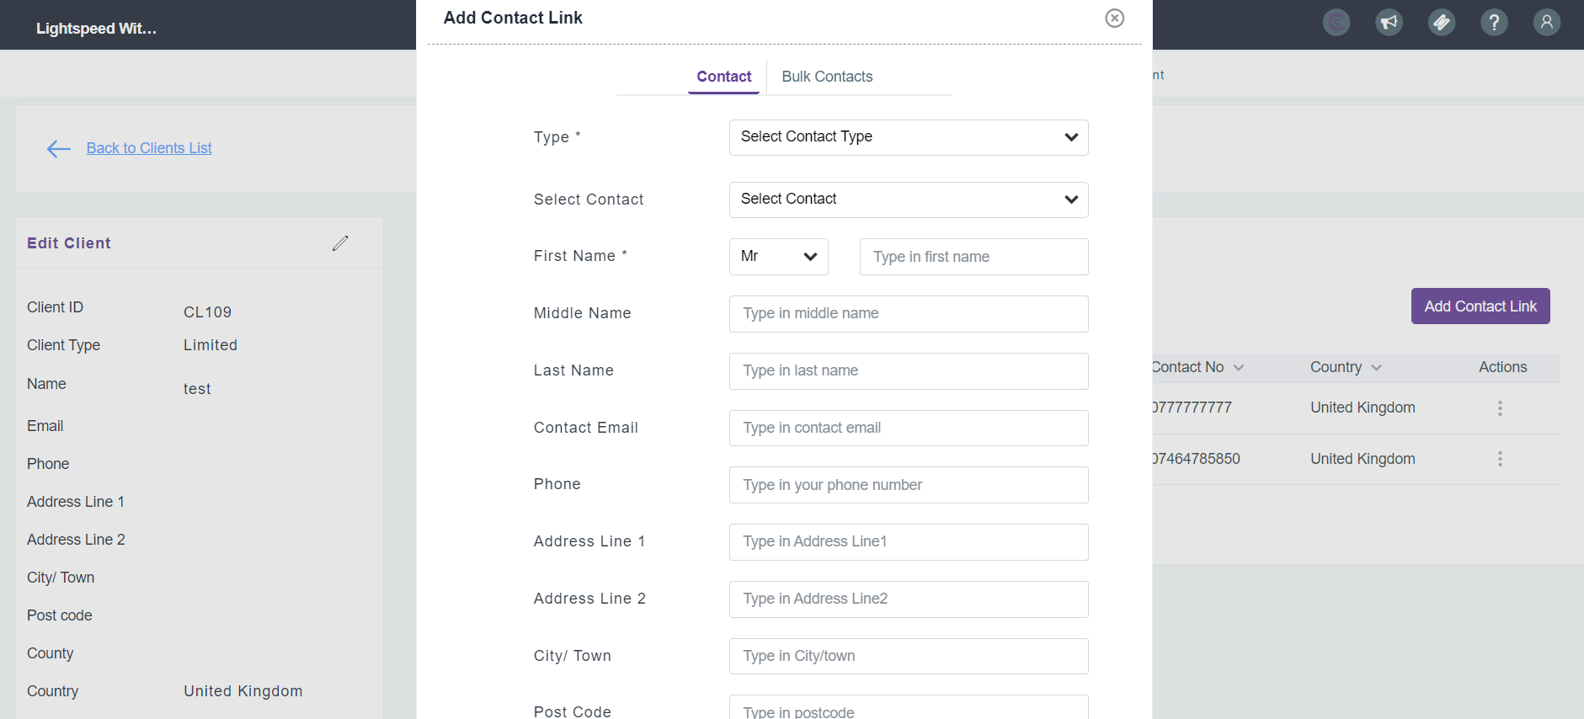Open actions menu for 07464785850 row
The image size is (1584, 719).
coord(1500,459)
